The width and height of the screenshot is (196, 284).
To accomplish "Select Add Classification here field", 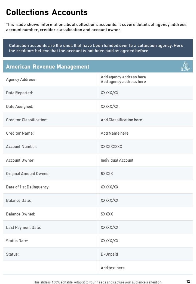I will click(x=121, y=120).
